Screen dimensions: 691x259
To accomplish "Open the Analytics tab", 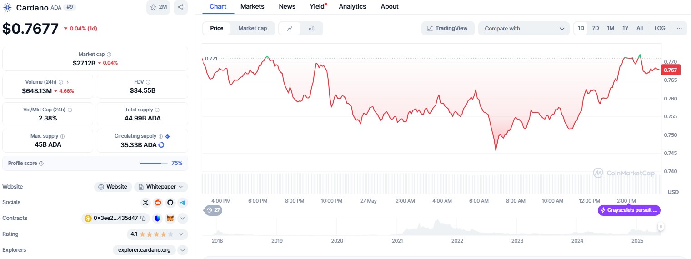I will [x=352, y=6].
